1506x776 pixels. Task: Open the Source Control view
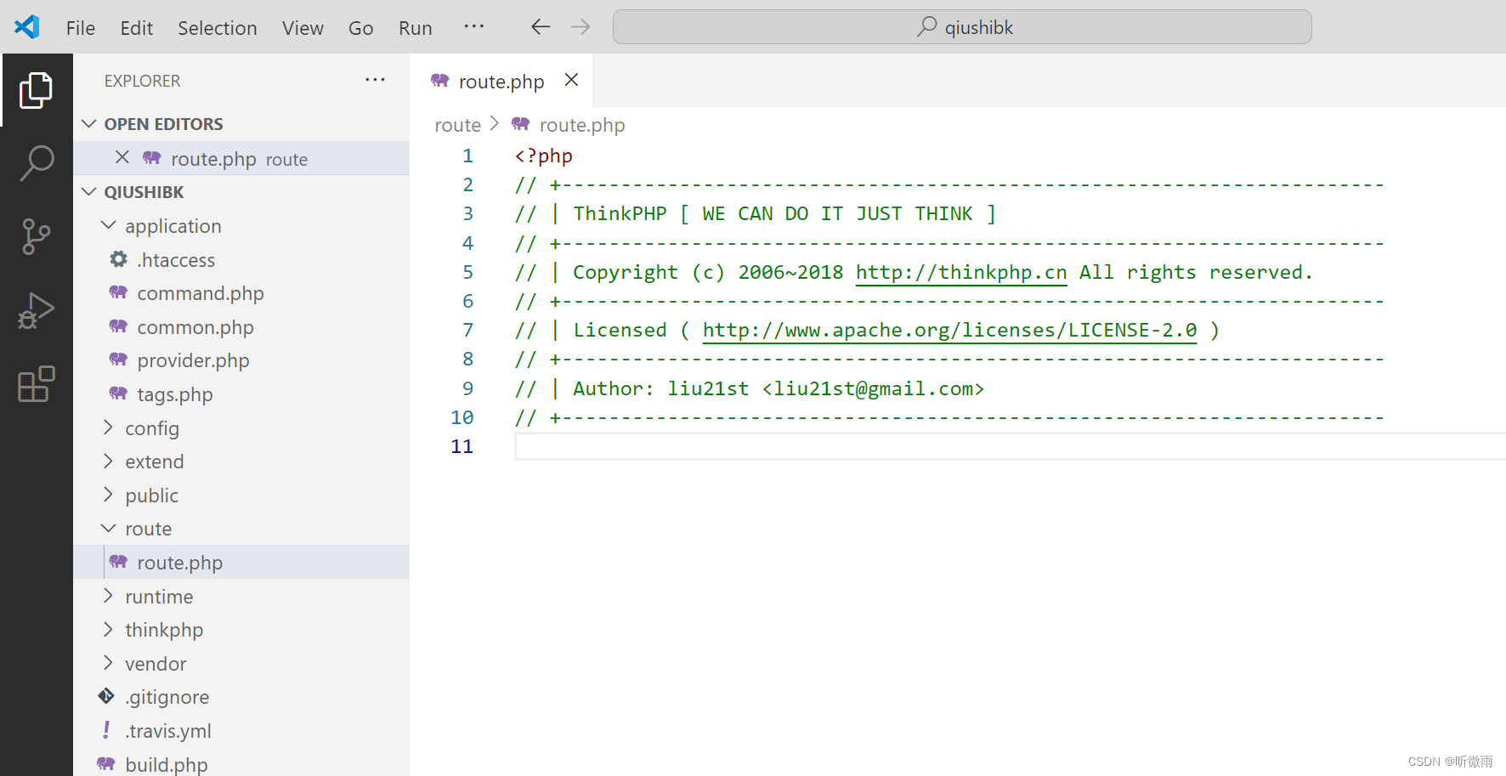click(x=36, y=236)
